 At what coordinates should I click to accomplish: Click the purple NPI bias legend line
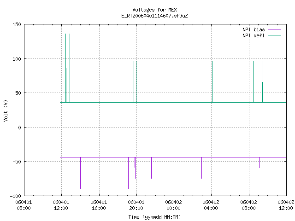pos(274,29)
